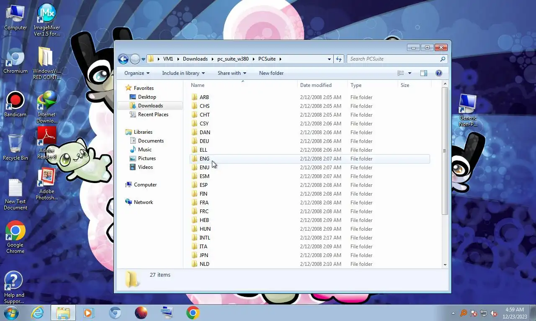536x321 pixels.
Task: Select Favorites in the navigation pane
Action: click(144, 88)
